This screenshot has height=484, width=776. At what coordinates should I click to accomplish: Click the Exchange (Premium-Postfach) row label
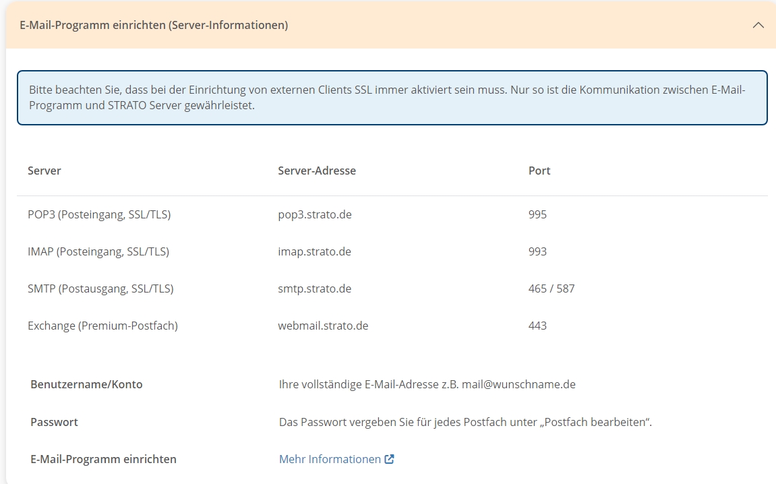(x=102, y=326)
